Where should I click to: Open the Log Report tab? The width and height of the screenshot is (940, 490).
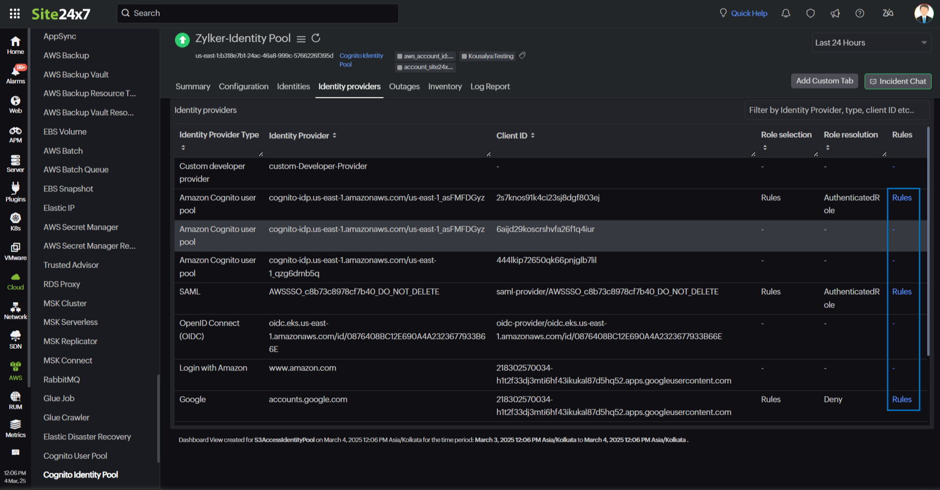(489, 87)
